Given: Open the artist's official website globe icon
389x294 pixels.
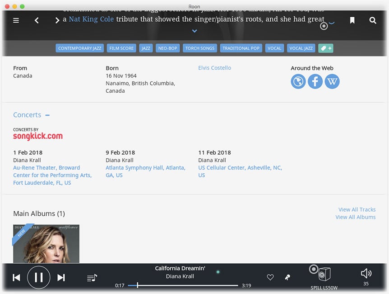Looking at the screenshot, I should pyautogui.click(x=298, y=81).
